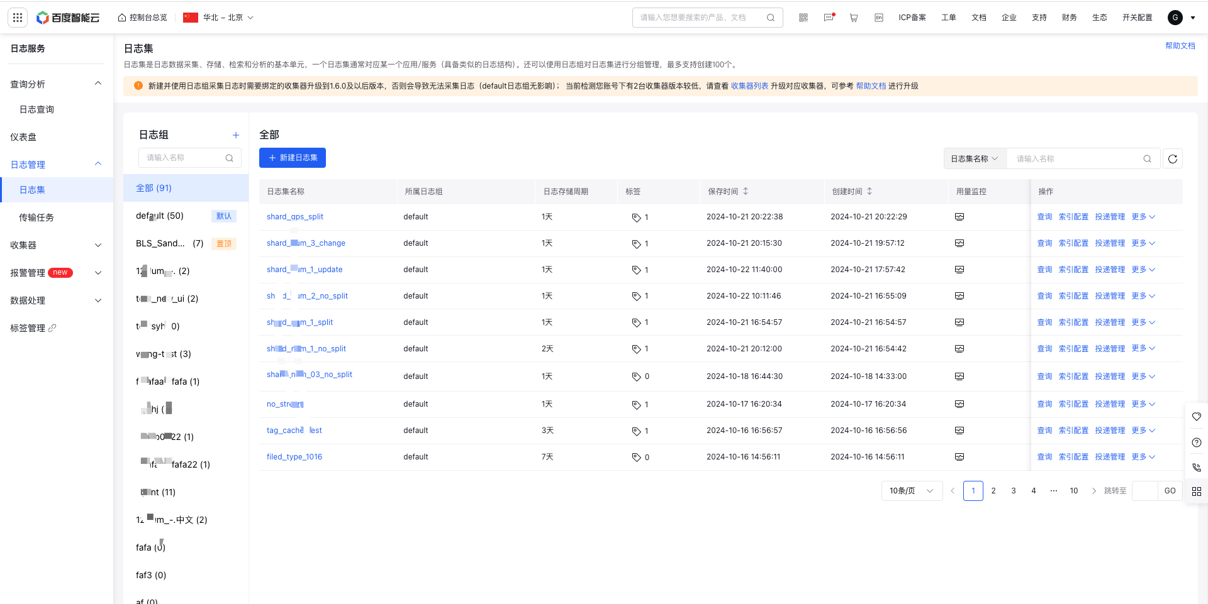Click tag icon in filed_type_1016 row
Screen dimensions: 1208x604
[x=636, y=458]
